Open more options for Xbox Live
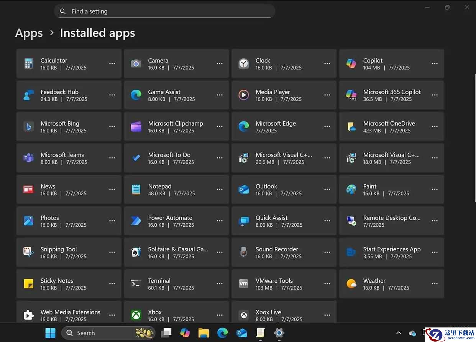The width and height of the screenshot is (476, 342). pyautogui.click(x=327, y=315)
